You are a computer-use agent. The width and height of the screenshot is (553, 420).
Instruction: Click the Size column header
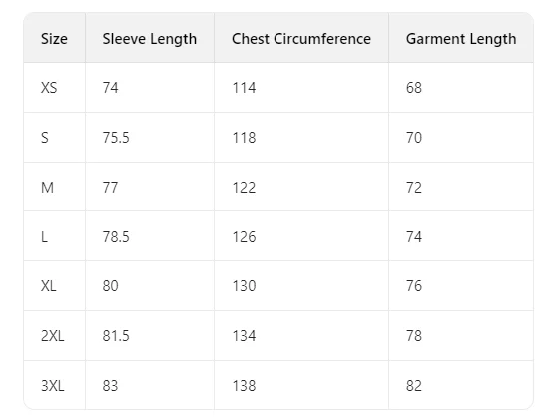(54, 39)
